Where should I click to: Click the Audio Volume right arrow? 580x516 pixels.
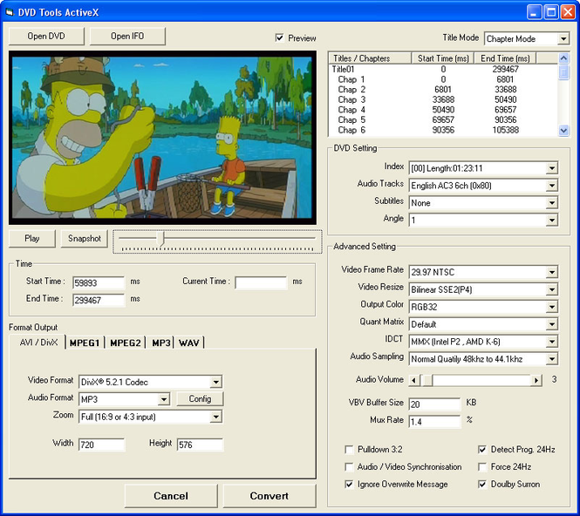coord(536,380)
